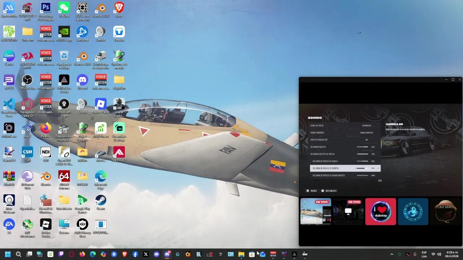The width and height of the screenshot is (463, 260).
Task: Open Facebook from the taskbar
Action: coord(135,254)
